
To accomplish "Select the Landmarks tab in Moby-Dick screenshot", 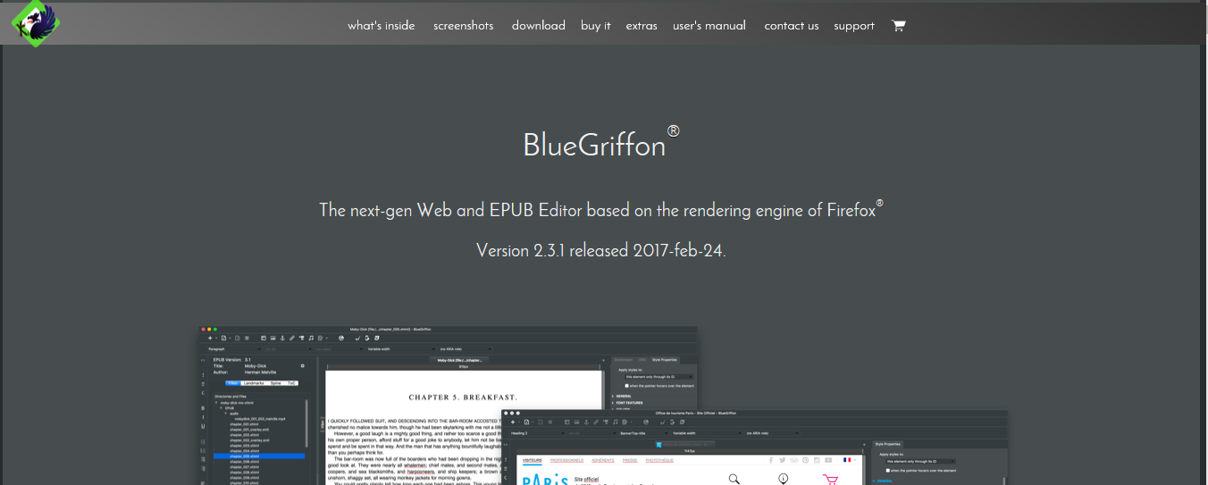I will [x=254, y=383].
